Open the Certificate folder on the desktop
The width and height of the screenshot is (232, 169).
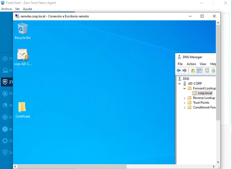pyautogui.click(x=23, y=110)
